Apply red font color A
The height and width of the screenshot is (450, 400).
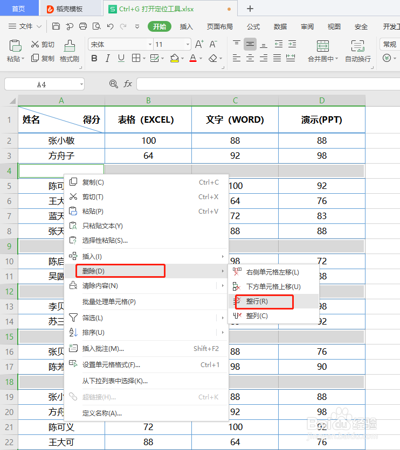coord(193,59)
